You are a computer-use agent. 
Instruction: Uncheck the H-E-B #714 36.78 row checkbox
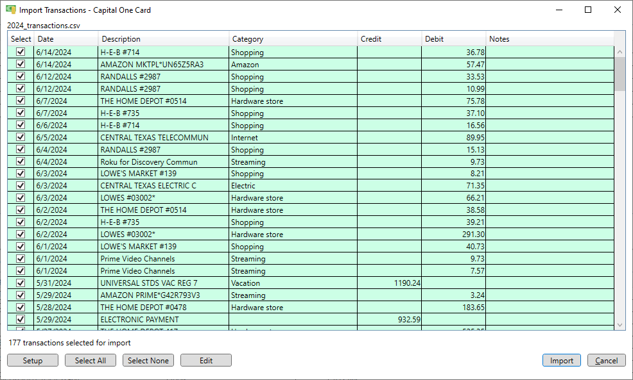point(21,52)
